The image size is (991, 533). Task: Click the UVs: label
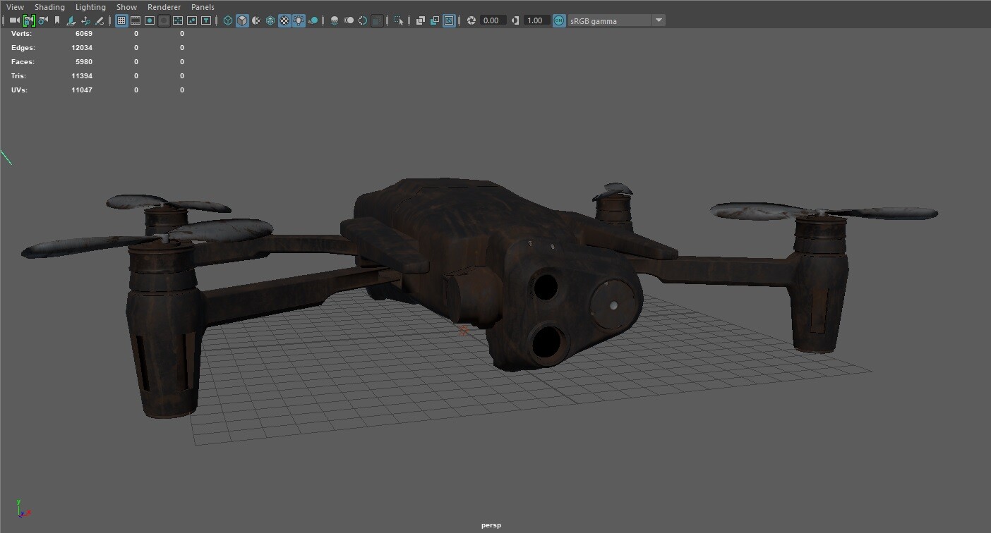[19, 90]
